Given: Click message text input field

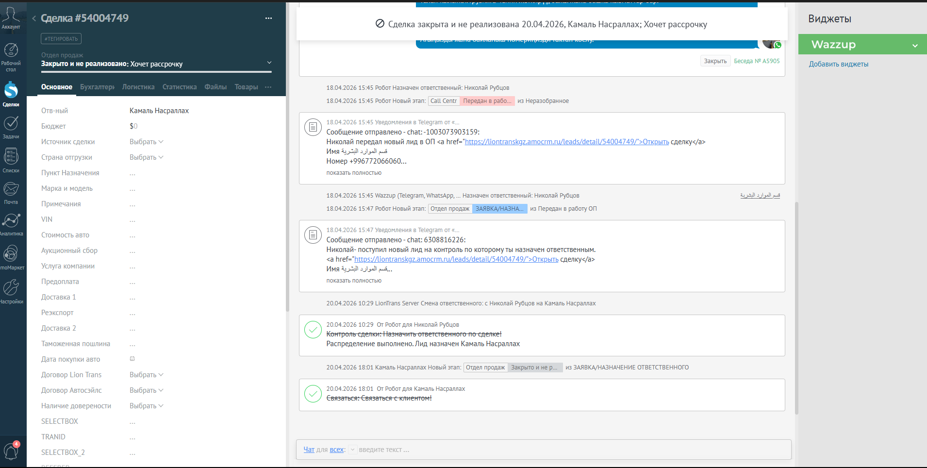Looking at the screenshot, I should (x=573, y=450).
